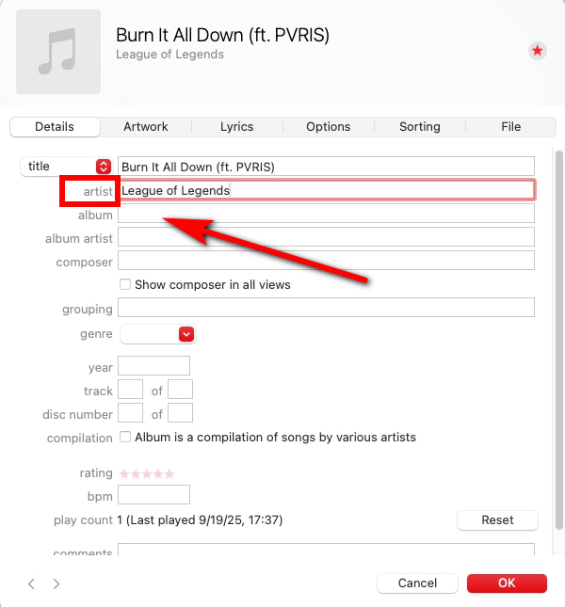The image size is (565, 607).
Task: Click the 'League of Legends' subtitle in header
Action: (169, 55)
